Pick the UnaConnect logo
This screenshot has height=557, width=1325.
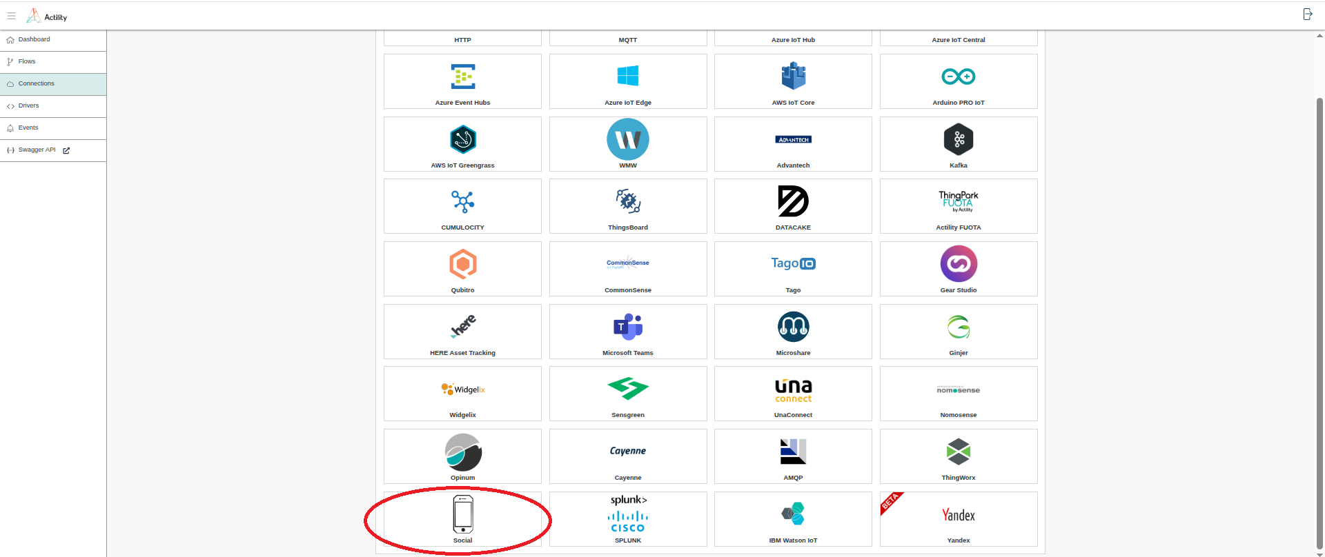(793, 390)
